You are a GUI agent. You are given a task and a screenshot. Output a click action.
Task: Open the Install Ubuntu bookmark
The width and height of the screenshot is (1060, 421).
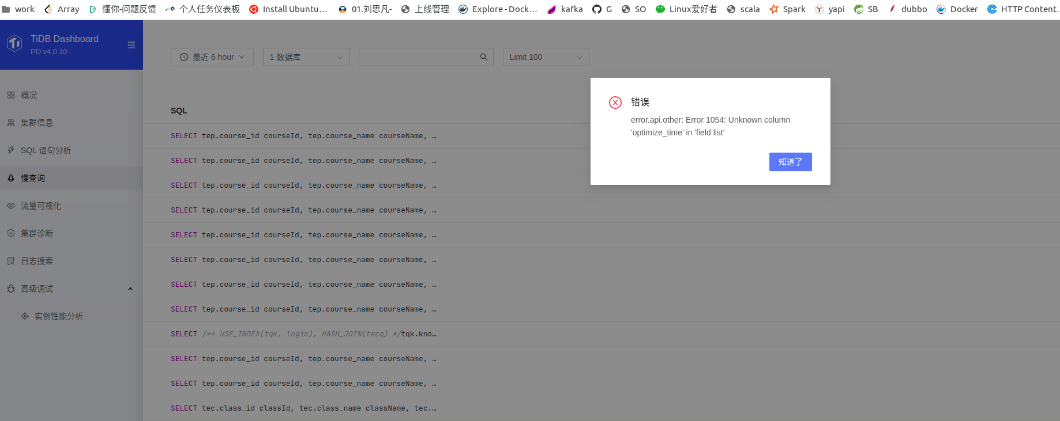click(x=288, y=9)
